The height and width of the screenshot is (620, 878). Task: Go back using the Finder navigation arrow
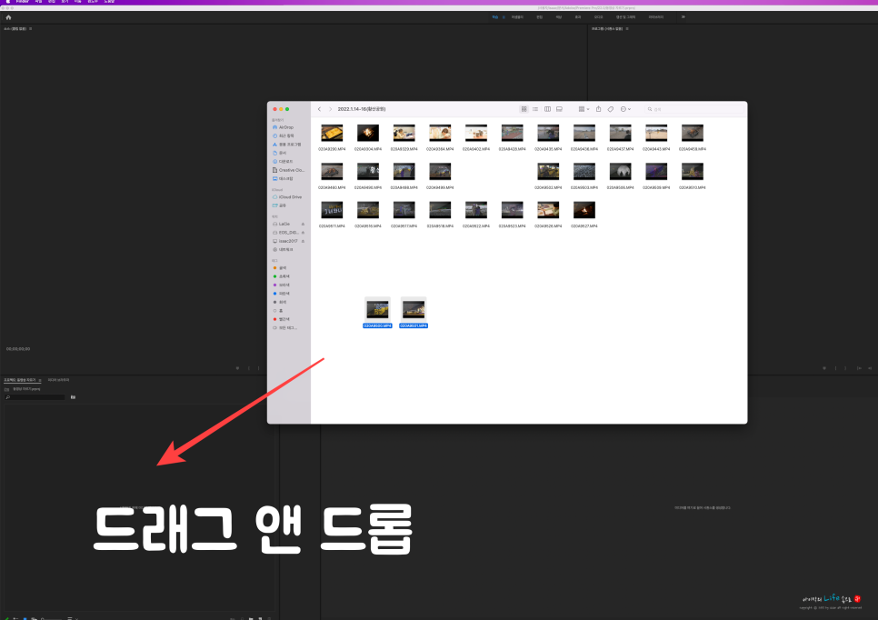click(x=320, y=109)
